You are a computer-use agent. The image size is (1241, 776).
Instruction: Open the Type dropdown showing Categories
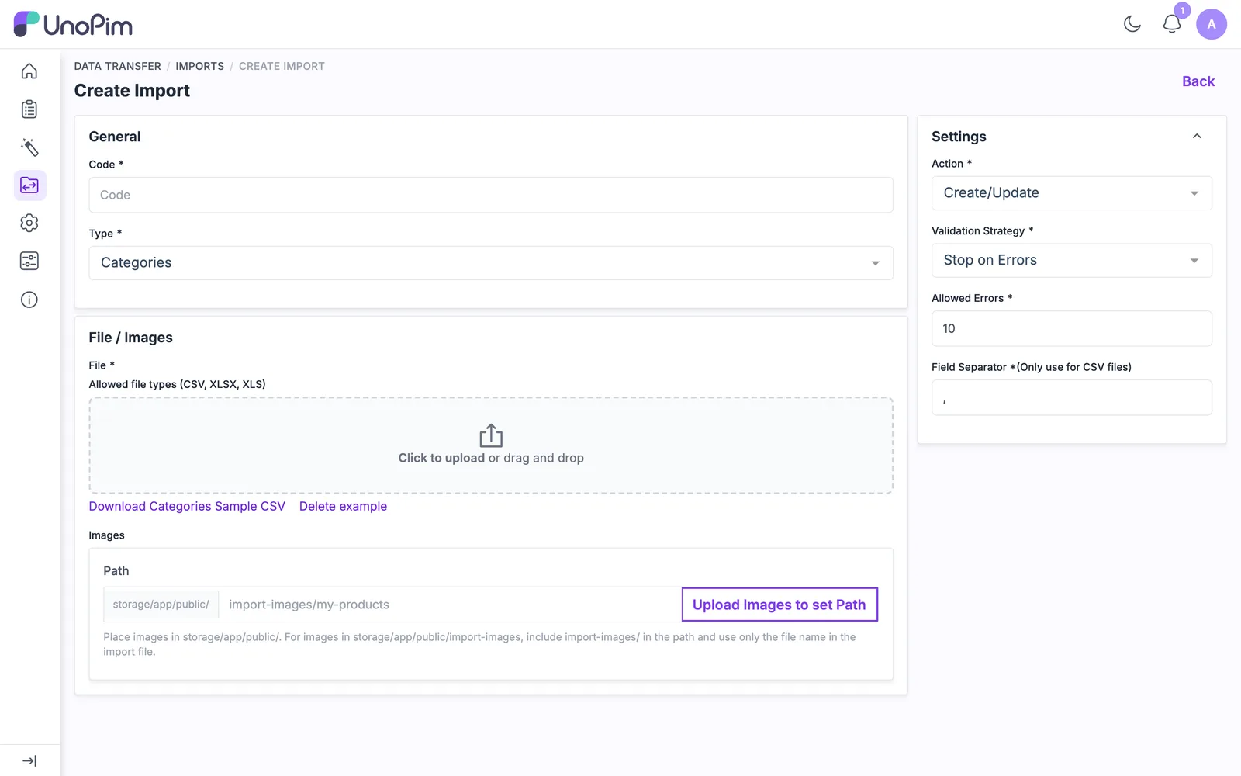(x=491, y=263)
